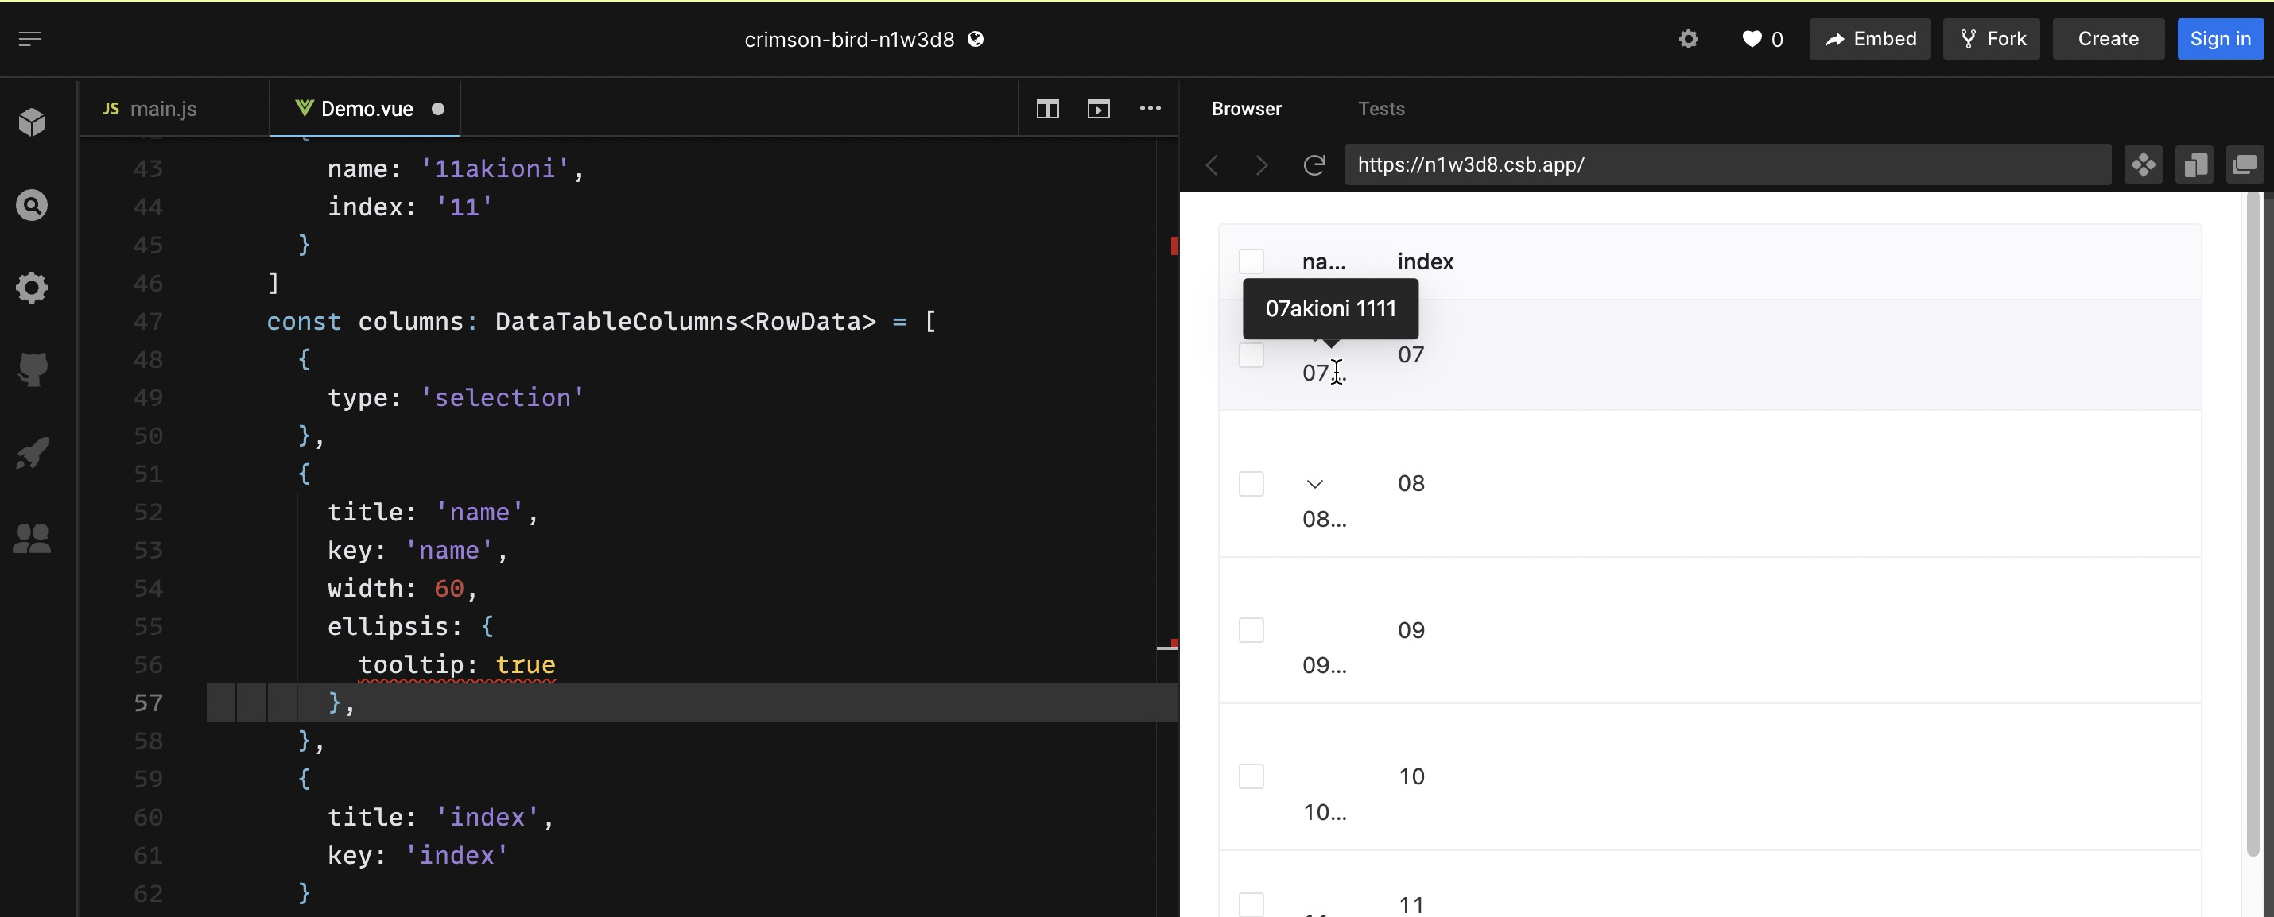This screenshot has width=2274, height=917.
Task: Check the checkbox on row 10
Action: (x=1251, y=776)
